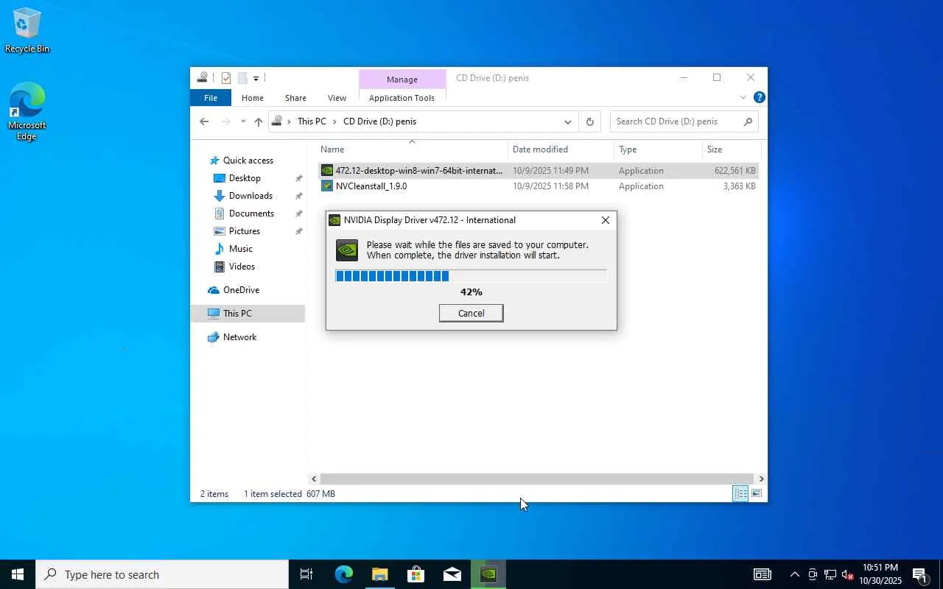
Task: Click This PC in the address bar
Action: (x=312, y=121)
